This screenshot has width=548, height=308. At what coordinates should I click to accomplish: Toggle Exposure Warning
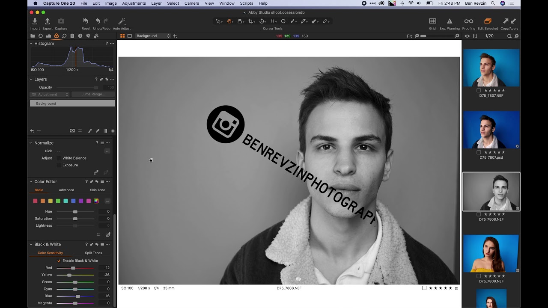click(450, 21)
